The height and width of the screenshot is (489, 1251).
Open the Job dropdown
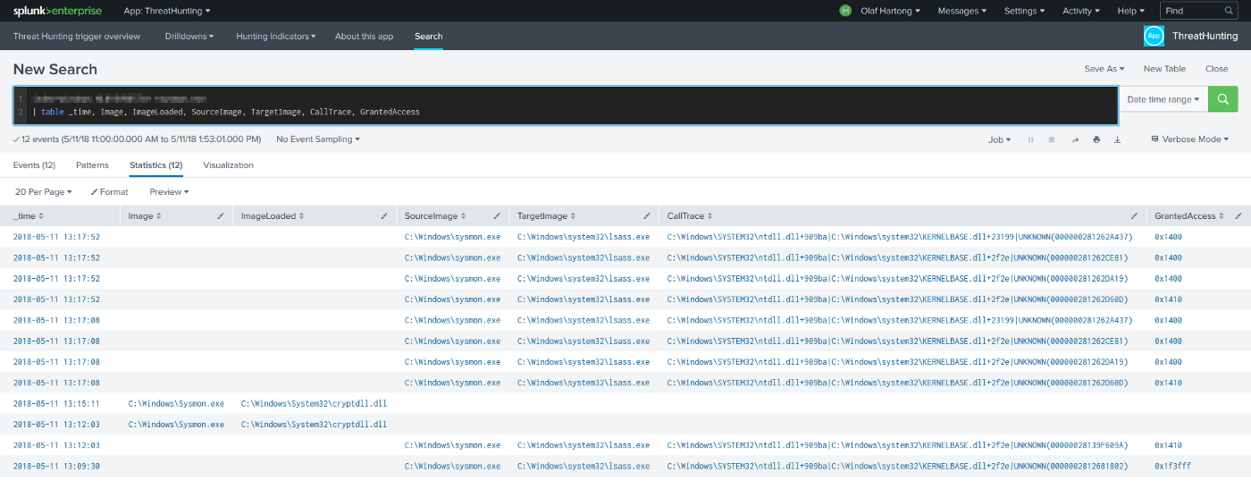(x=999, y=139)
